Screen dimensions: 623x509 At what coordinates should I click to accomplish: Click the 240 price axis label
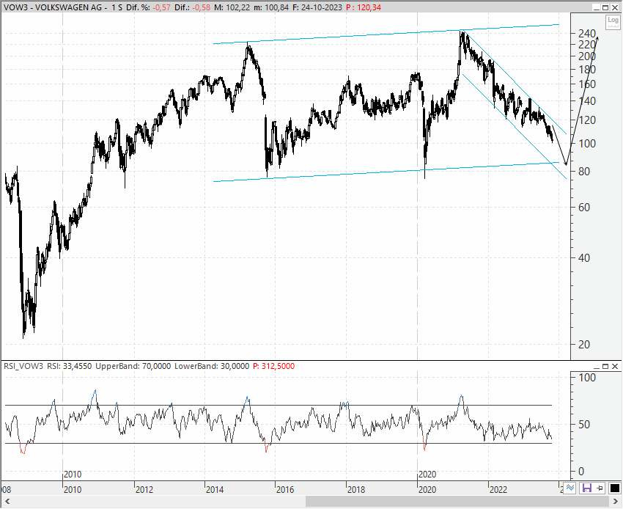[587, 34]
